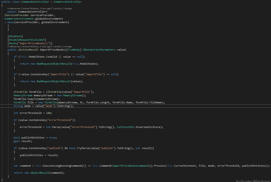Click the IServiceProvider parameter type
Image resolution: width=271 pixels, height=182 pixels.
(x=17, y=15)
